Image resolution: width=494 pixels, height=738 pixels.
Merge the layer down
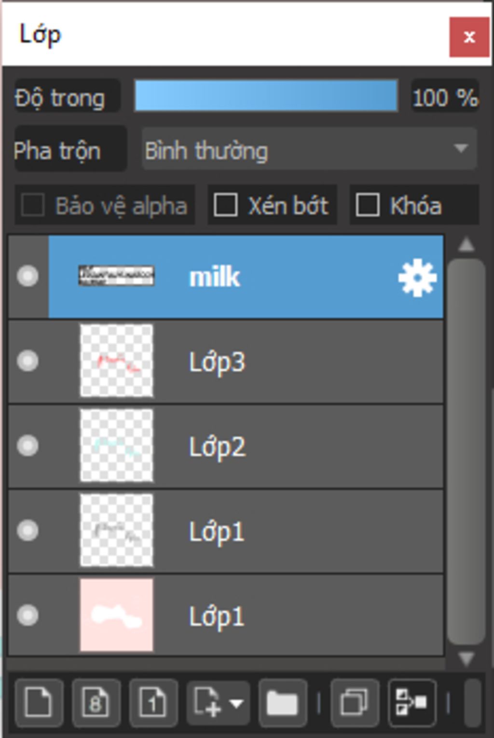(x=412, y=702)
